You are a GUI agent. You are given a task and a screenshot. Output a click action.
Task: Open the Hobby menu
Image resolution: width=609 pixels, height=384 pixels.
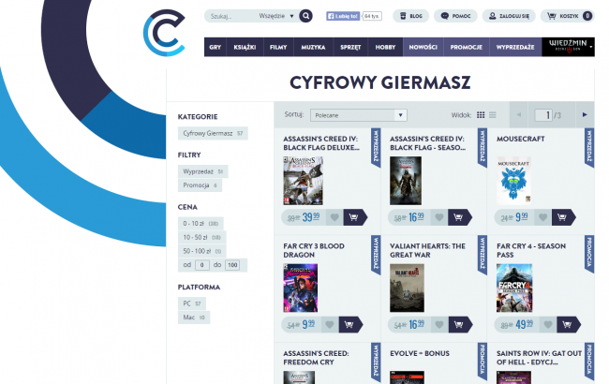385,47
